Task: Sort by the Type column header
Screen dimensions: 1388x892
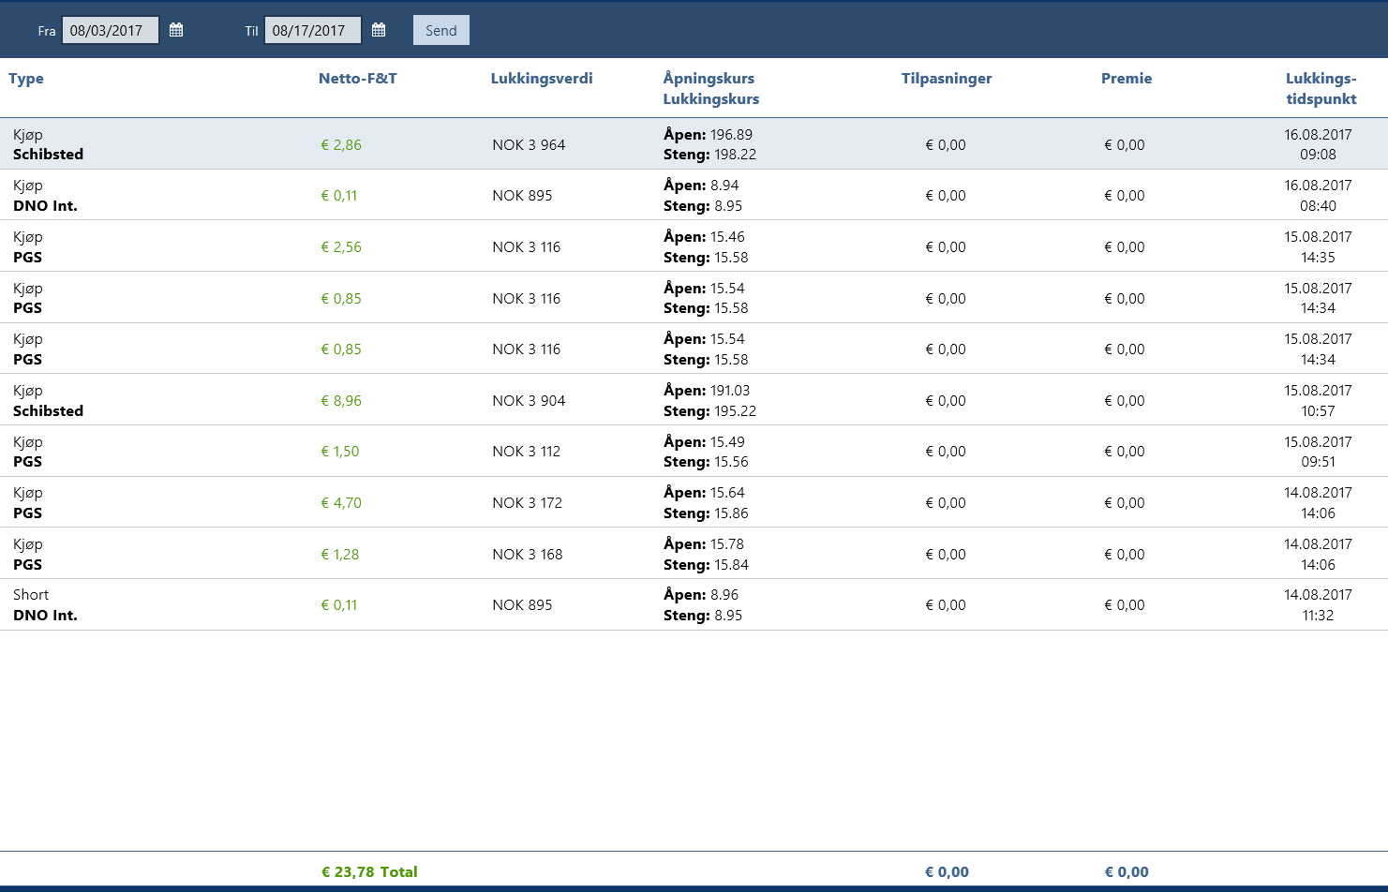Action: tap(26, 79)
